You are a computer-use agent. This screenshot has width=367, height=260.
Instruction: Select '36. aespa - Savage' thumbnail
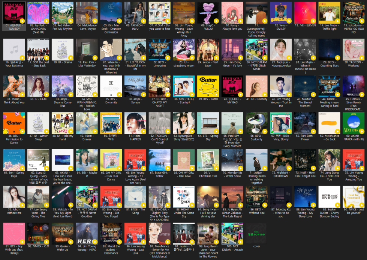[x=135, y=86]
